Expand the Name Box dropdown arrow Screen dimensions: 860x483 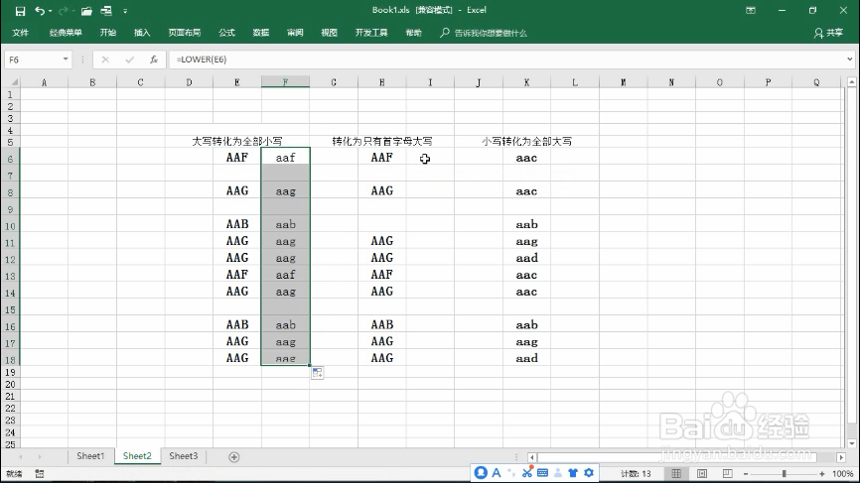point(66,60)
